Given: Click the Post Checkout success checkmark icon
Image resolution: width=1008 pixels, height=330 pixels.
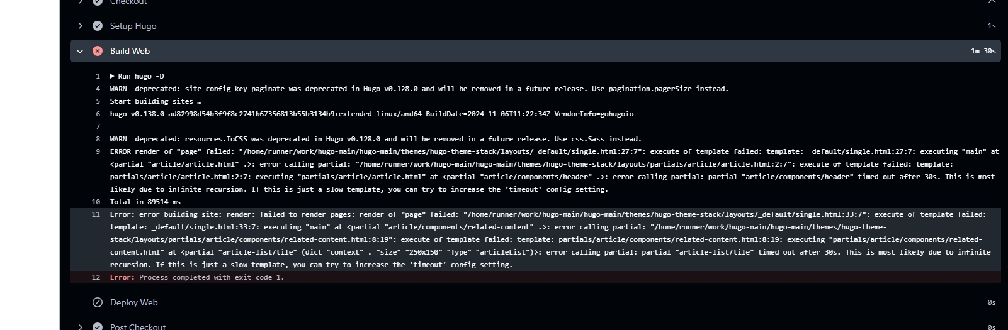Looking at the screenshot, I should pos(98,326).
